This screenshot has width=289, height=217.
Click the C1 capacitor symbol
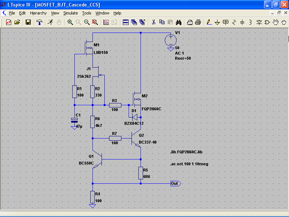[x=74, y=120]
